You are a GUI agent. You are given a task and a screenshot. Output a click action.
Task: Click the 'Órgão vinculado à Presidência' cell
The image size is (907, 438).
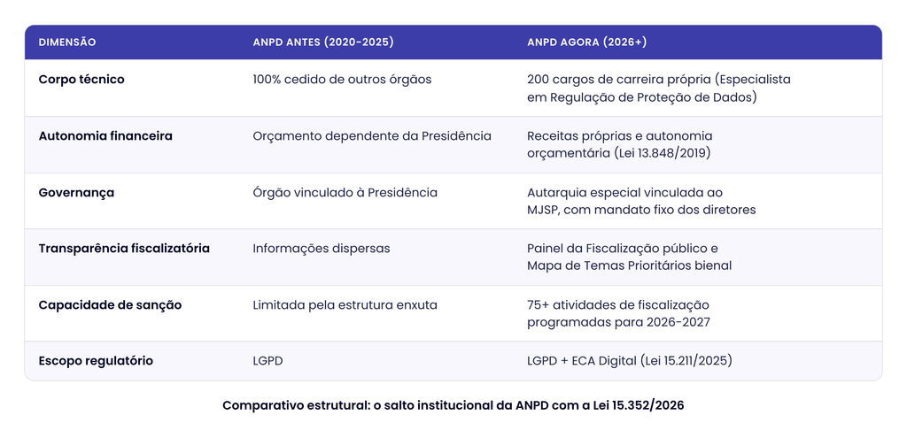click(x=345, y=192)
